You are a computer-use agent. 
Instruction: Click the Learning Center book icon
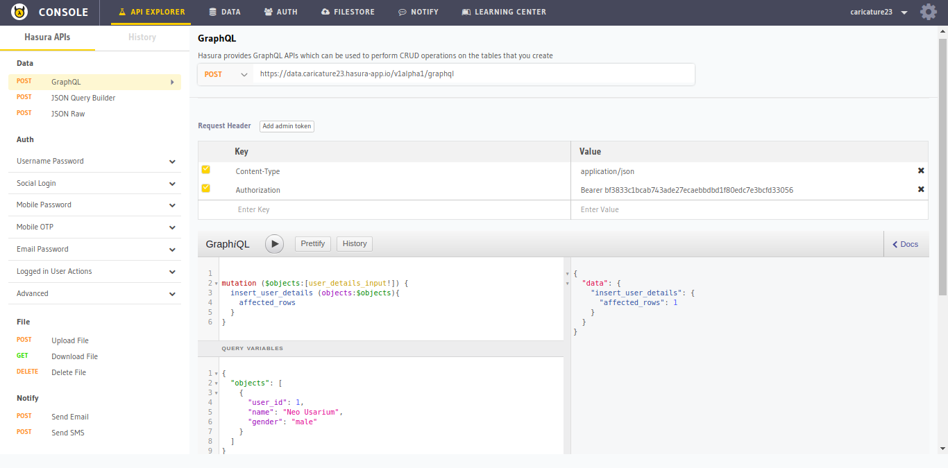pyautogui.click(x=466, y=12)
